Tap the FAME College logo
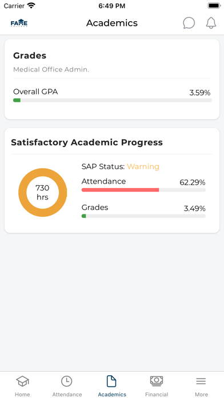The width and height of the screenshot is (224, 398). pyautogui.click(x=19, y=23)
